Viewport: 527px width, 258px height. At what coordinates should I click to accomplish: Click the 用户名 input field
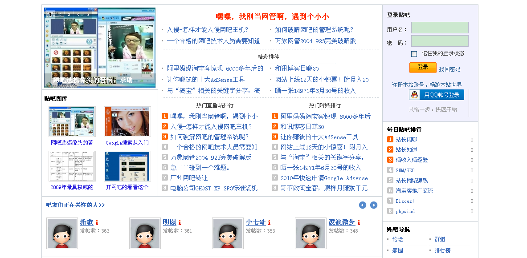[440, 28]
